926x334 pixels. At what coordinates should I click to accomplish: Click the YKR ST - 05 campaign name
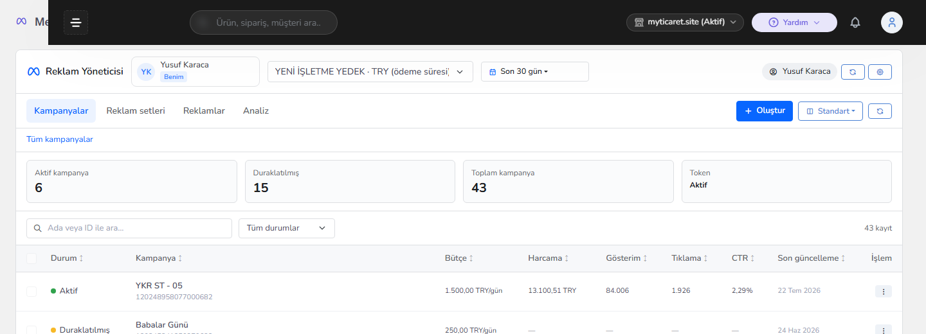[159, 286]
